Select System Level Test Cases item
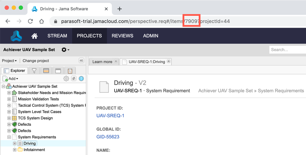 tap(40, 112)
